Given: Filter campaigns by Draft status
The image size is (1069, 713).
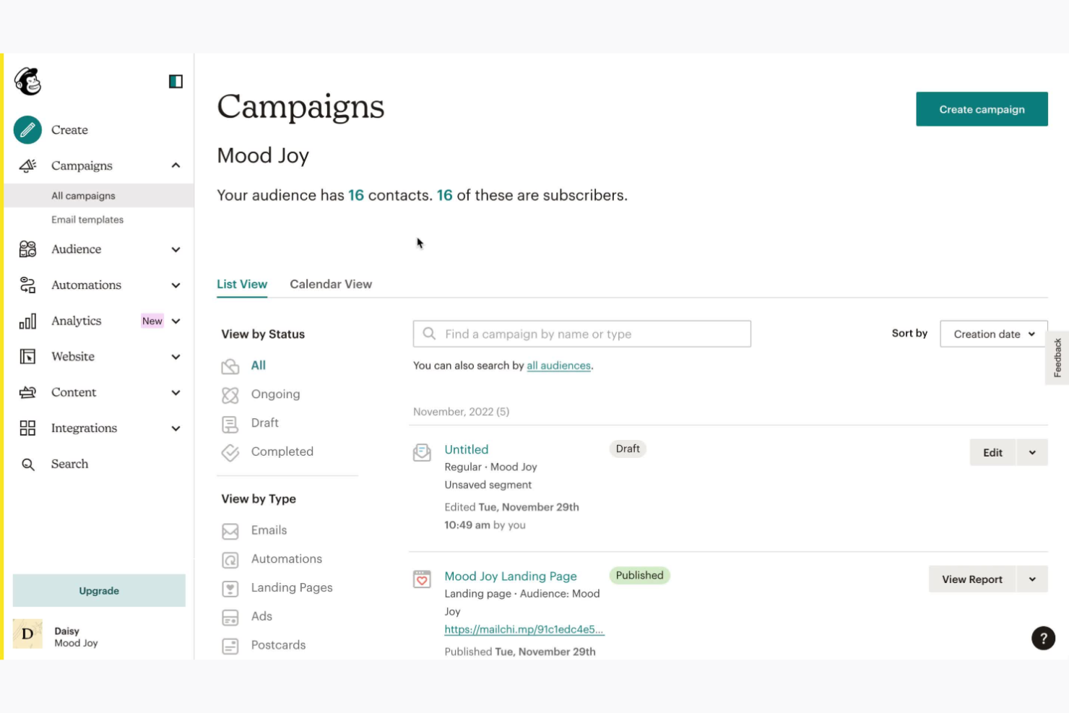Looking at the screenshot, I should click(x=264, y=423).
